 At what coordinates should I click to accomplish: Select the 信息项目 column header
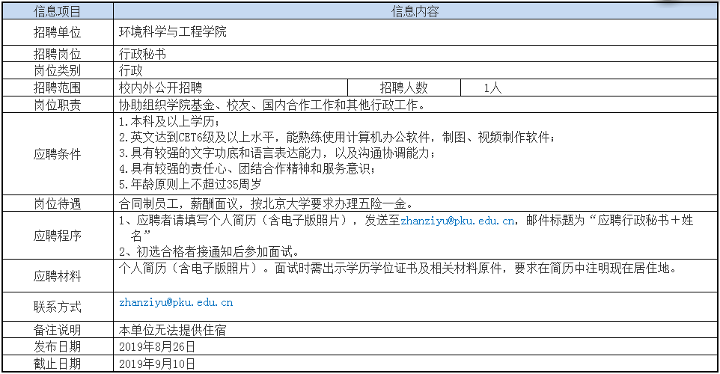58,11
